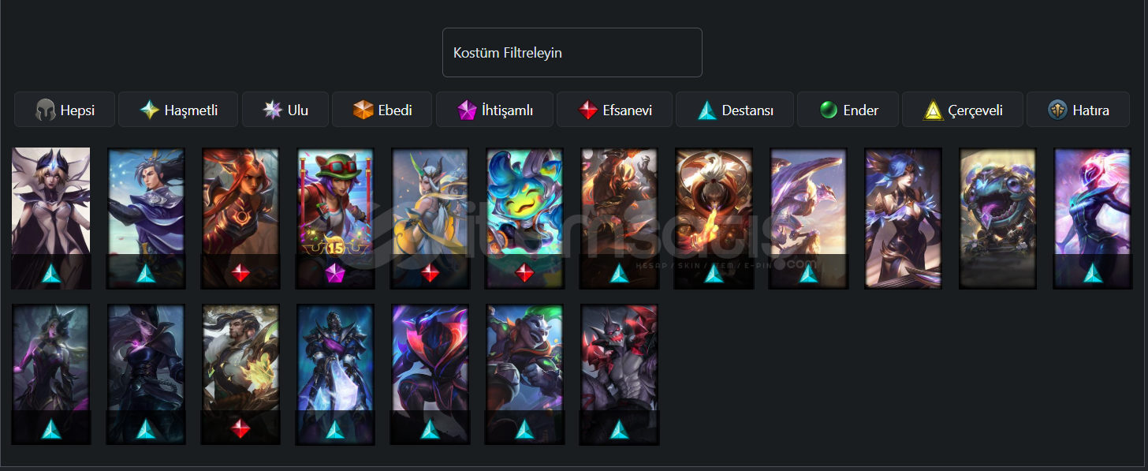Viewport: 1148px width, 471px height.
Task: Choose the Ender green orb filter
Action: pyautogui.click(x=848, y=110)
